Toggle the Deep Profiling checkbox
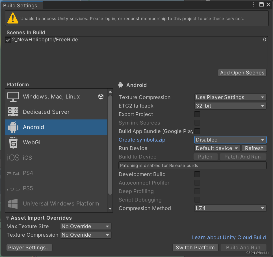The image size is (273, 257). pyautogui.click(x=197, y=191)
